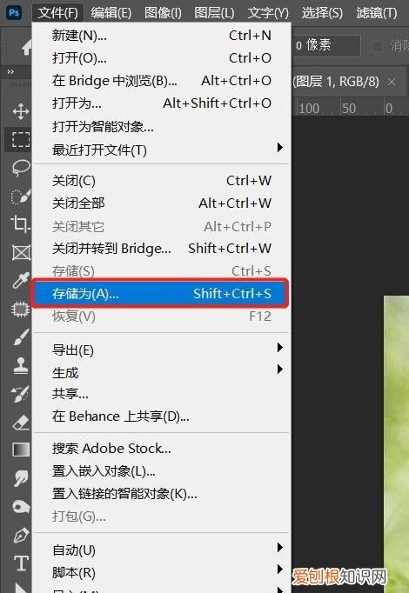Choose 打开(O)... menu entry

tap(162, 58)
